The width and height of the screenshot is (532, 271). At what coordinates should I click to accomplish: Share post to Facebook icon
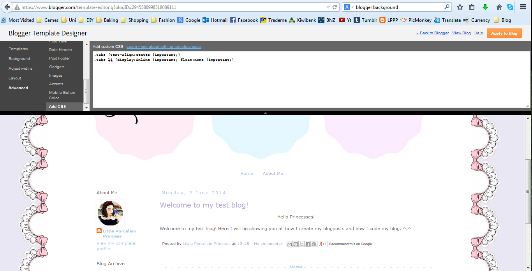(x=308, y=244)
